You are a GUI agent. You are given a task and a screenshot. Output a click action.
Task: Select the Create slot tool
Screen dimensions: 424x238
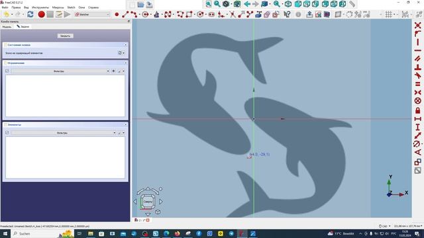tap(211, 15)
